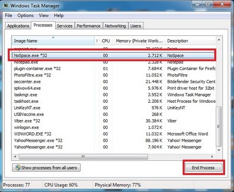
Task: Click the horizontal scrollbar left arrow
Action: (x=15, y=157)
